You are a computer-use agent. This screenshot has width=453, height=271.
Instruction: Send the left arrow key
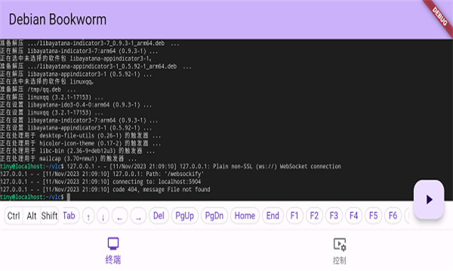click(x=119, y=216)
